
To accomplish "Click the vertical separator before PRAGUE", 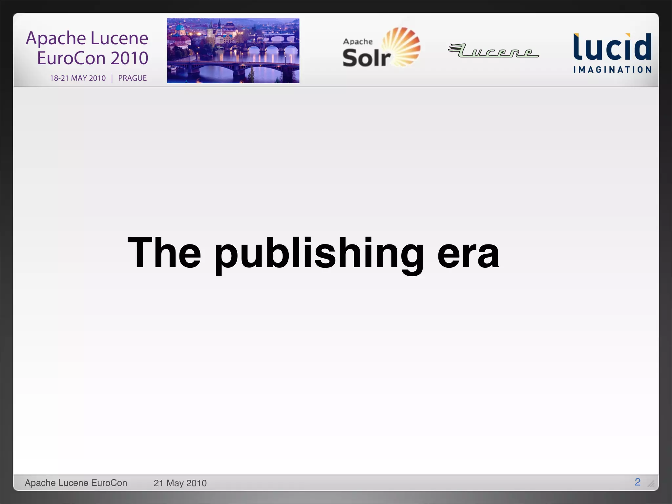I will [x=112, y=78].
